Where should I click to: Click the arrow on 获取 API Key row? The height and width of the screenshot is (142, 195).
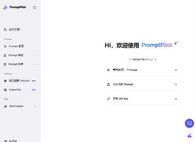click(x=175, y=99)
